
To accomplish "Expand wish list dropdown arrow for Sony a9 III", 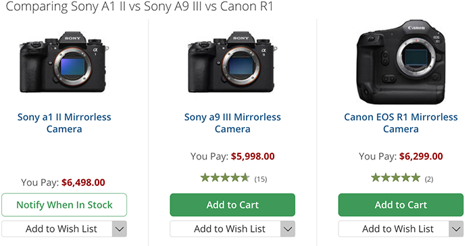I will click(288, 229).
